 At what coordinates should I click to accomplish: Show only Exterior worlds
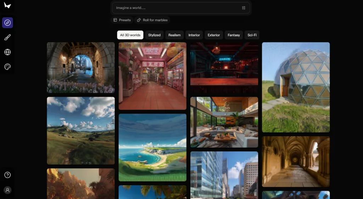click(x=214, y=35)
